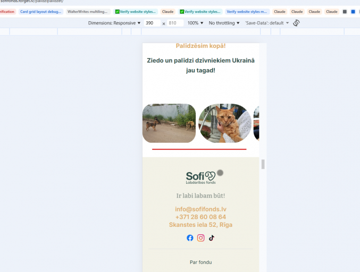Open the TikTok social icon
This screenshot has width=360, height=272.
click(x=212, y=238)
